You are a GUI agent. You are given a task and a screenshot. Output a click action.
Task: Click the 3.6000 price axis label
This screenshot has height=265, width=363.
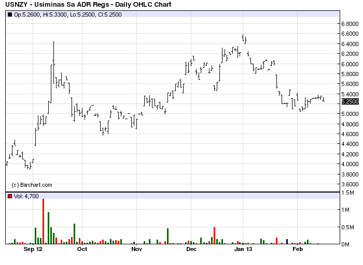pyautogui.click(x=350, y=184)
